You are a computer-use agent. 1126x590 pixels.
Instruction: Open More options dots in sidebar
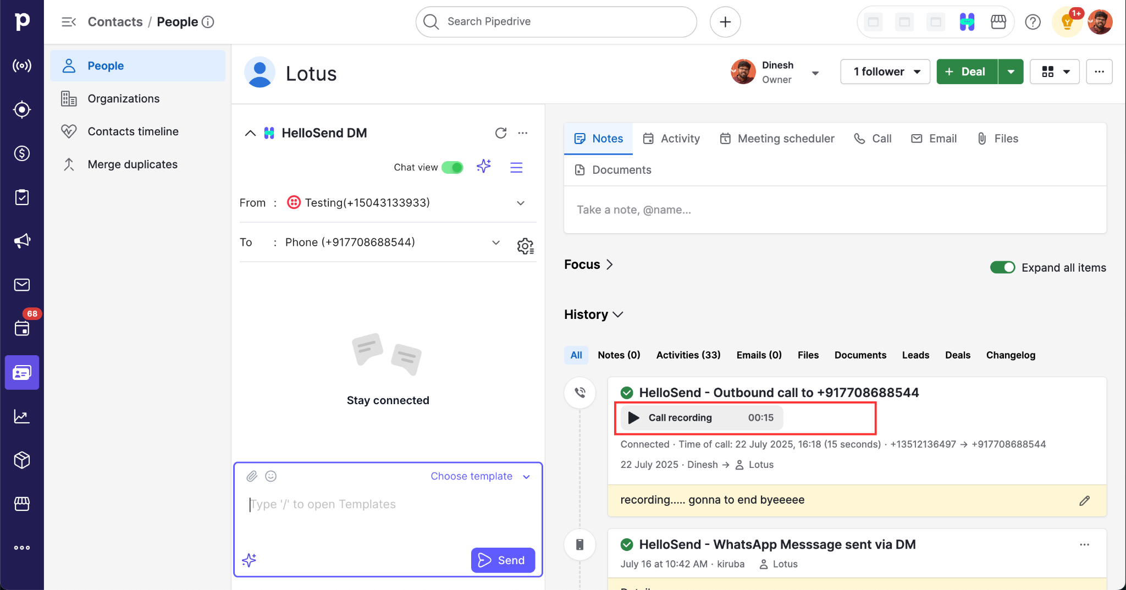22,548
